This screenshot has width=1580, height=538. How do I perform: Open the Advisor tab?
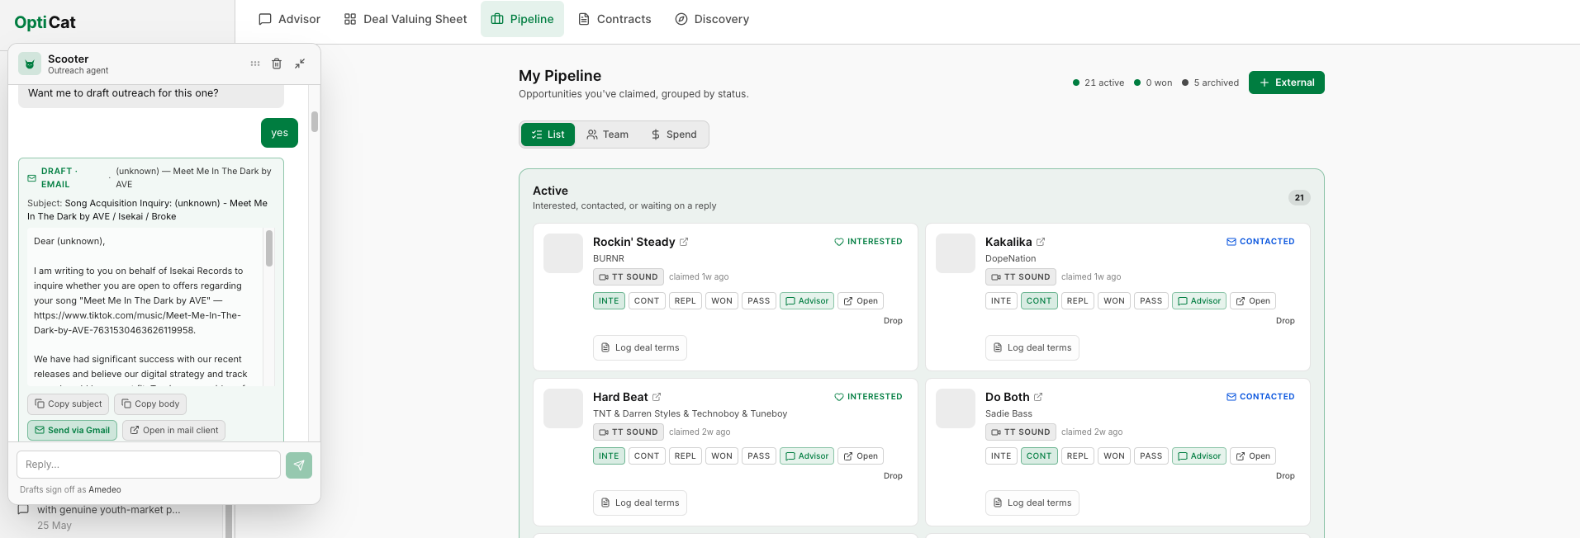click(289, 19)
